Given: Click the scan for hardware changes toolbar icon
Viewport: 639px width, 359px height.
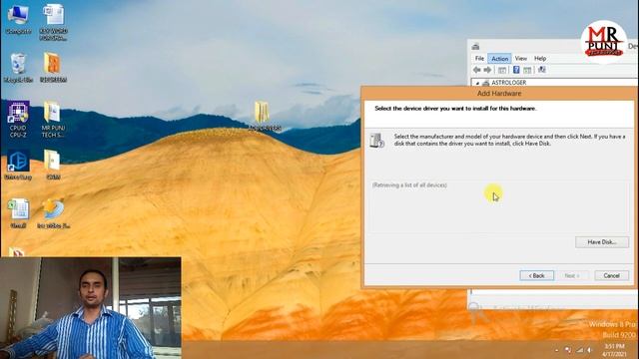Looking at the screenshot, I should pyautogui.click(x=541, y=70).
